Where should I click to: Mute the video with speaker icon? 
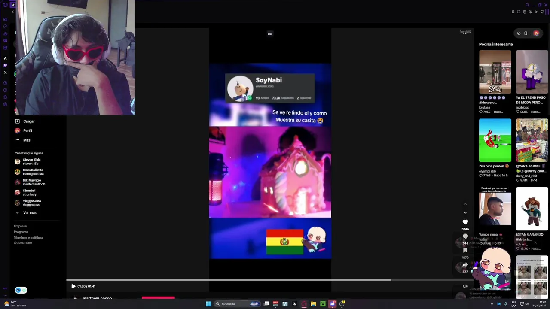(465, 286)
